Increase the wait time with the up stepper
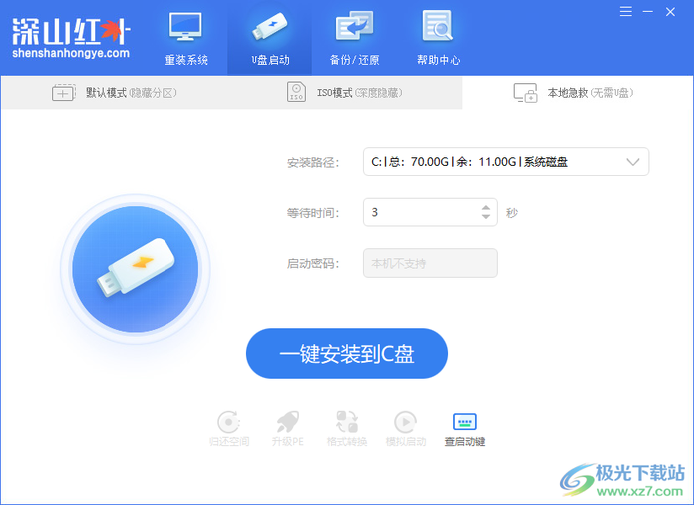The image size is (694, 505). click(486, 207)
